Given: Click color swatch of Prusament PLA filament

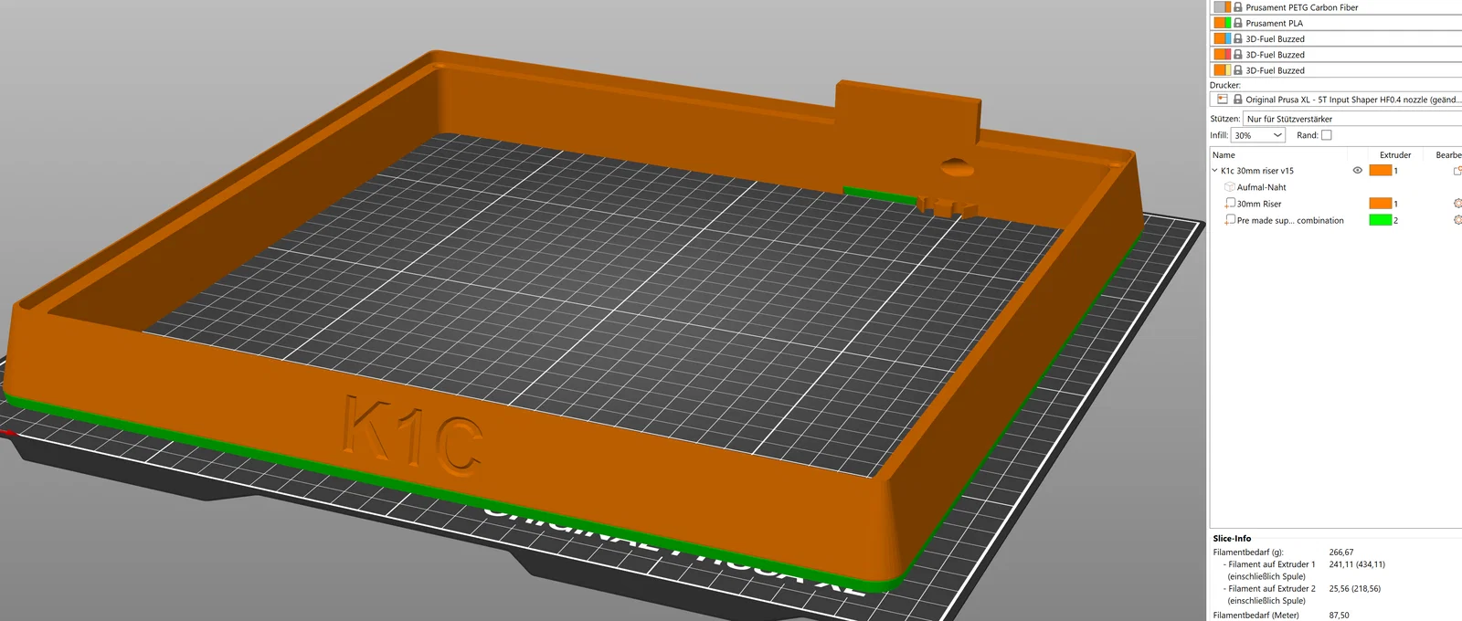Looking at the screenshot, I should [1222, 23].
